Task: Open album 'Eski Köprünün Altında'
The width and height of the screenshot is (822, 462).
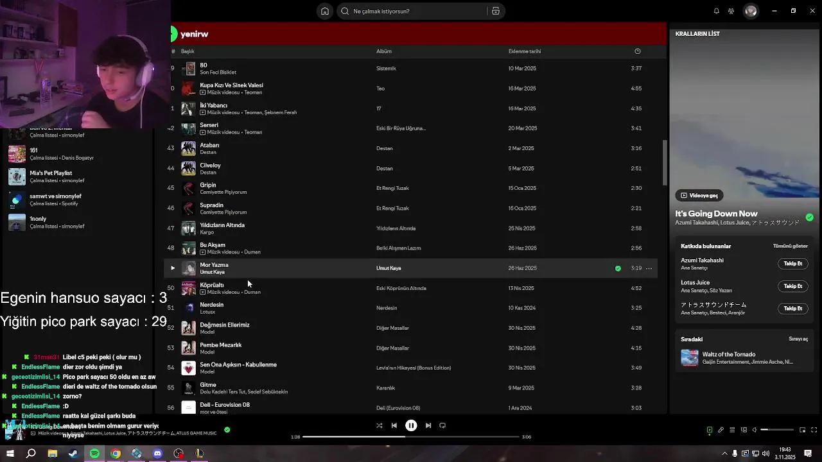Action: tap(401, 288)
